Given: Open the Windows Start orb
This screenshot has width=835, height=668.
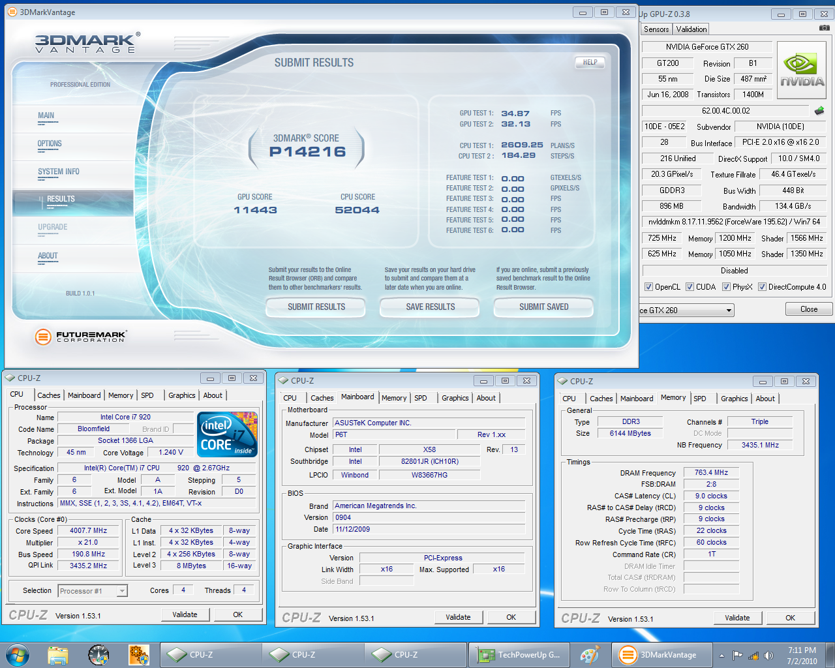Looking at the screenshot, I should [x=18, y=655].
